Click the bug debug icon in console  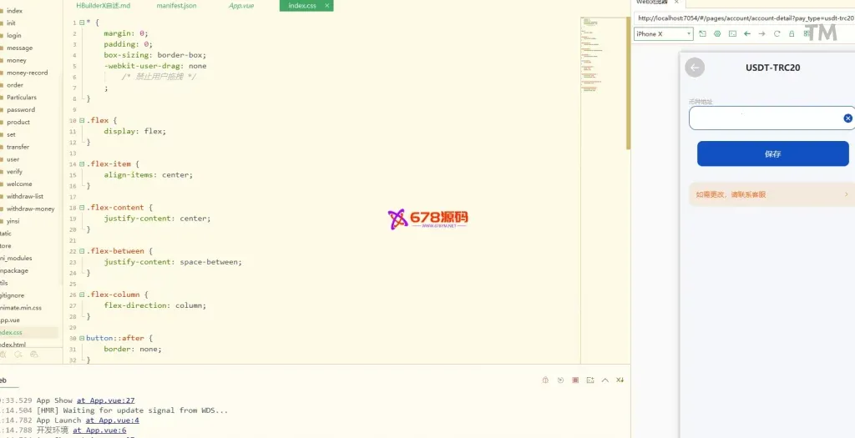(545, 380)
